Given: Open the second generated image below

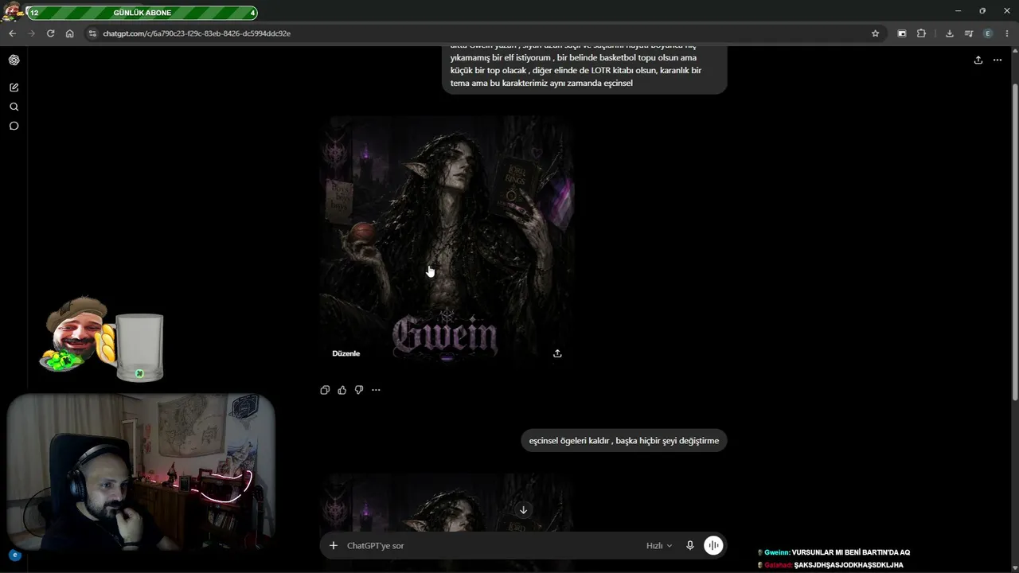Looking at the screenshot, I should click(447, 503).
